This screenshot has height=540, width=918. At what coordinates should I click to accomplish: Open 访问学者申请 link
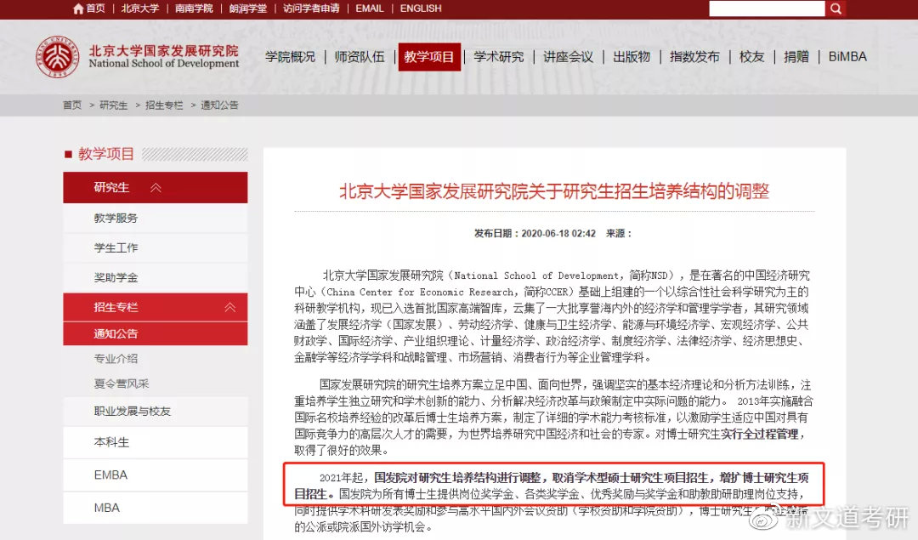(x=311, y=9)
